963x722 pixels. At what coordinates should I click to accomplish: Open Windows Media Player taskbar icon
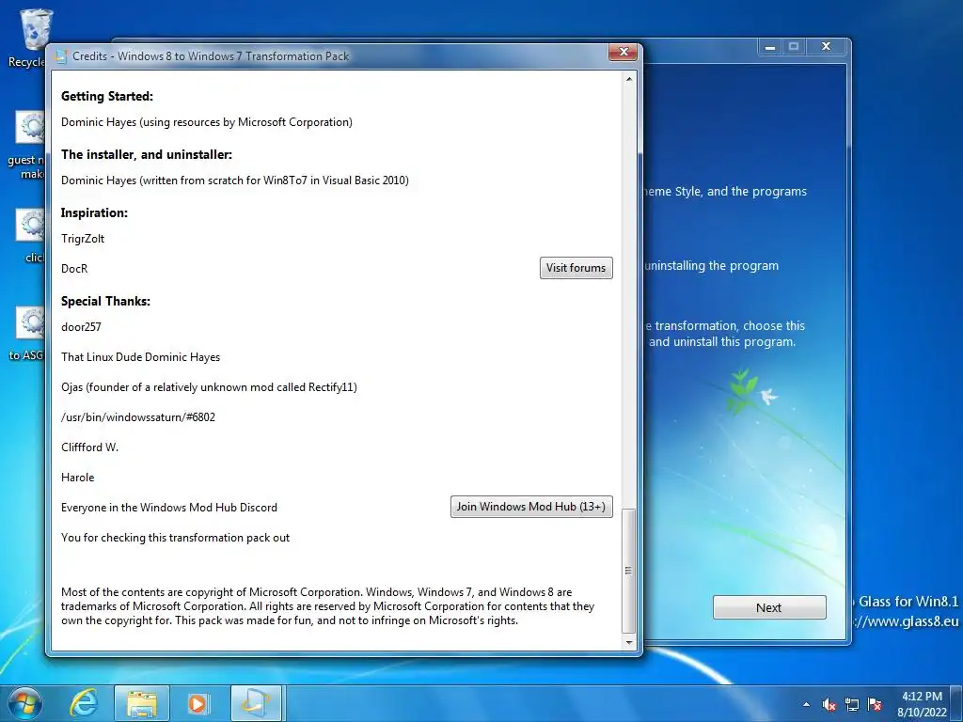coord(198,703)
